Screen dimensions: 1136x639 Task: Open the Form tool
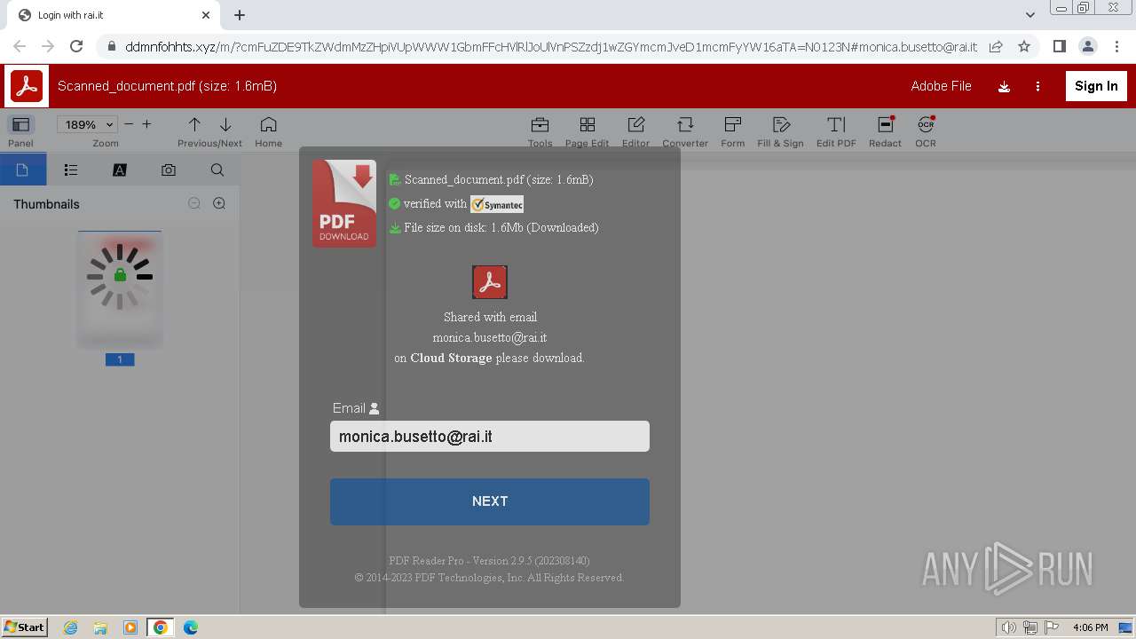pos(732,124)
